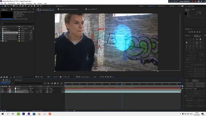Click the Windows Start button
This screenshot has width=206, height=116.
(3, 114)
